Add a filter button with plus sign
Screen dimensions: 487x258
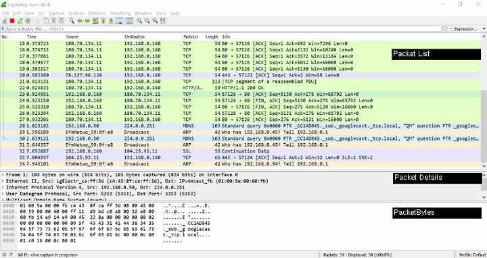tap(484, 29)
